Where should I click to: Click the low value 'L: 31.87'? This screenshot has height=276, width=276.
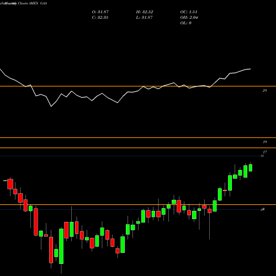pyautogui.click(x=144, y=18)
